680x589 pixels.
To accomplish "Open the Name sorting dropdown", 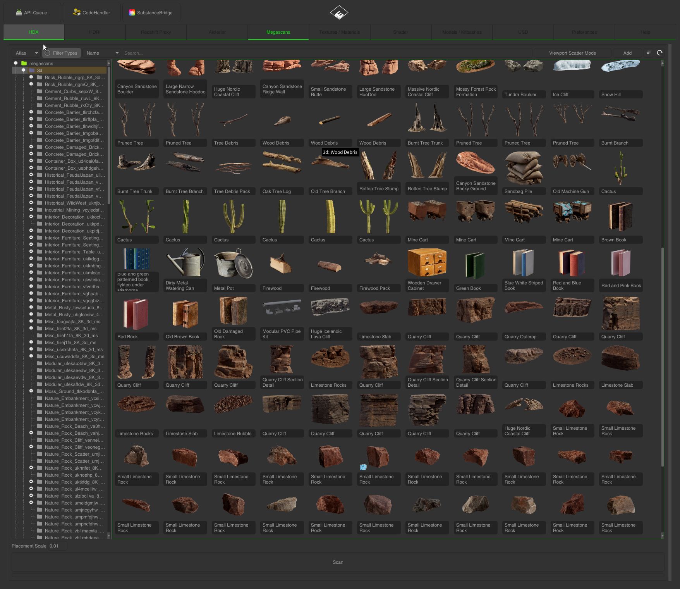I will point(101,53).
